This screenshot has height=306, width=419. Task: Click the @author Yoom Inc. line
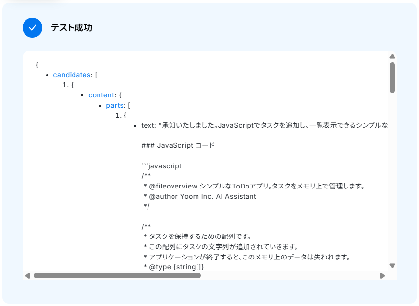[199, 196]
